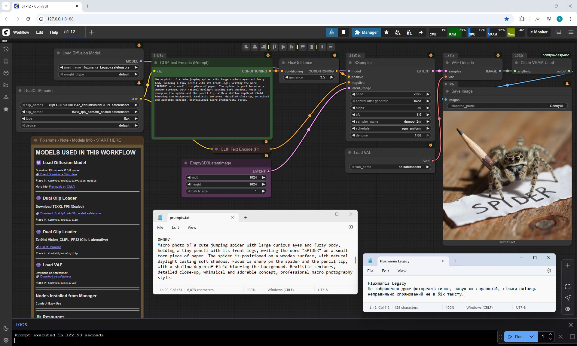The width and height of the screenshot is (577, 346).
Task: Open settings gear in prompts.txt Notepad
Action: click(x=350, y=227)
